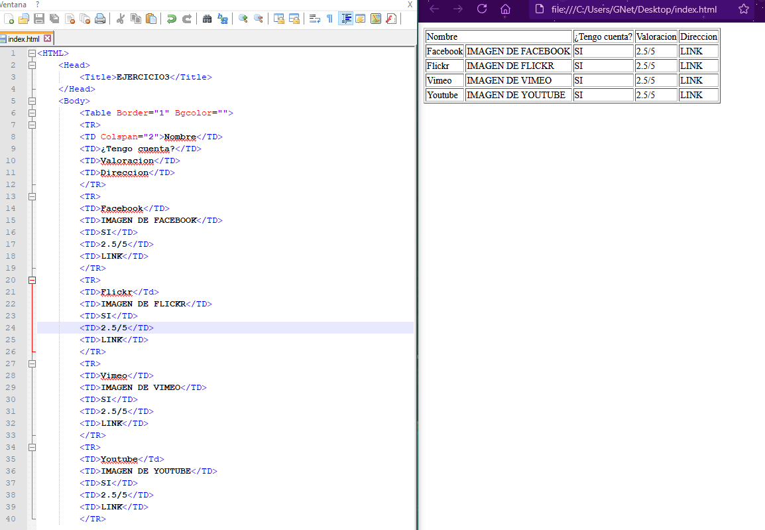Open Find with the binoculars icon
This screenshot has height=530, width=765.
pos(207,19)
